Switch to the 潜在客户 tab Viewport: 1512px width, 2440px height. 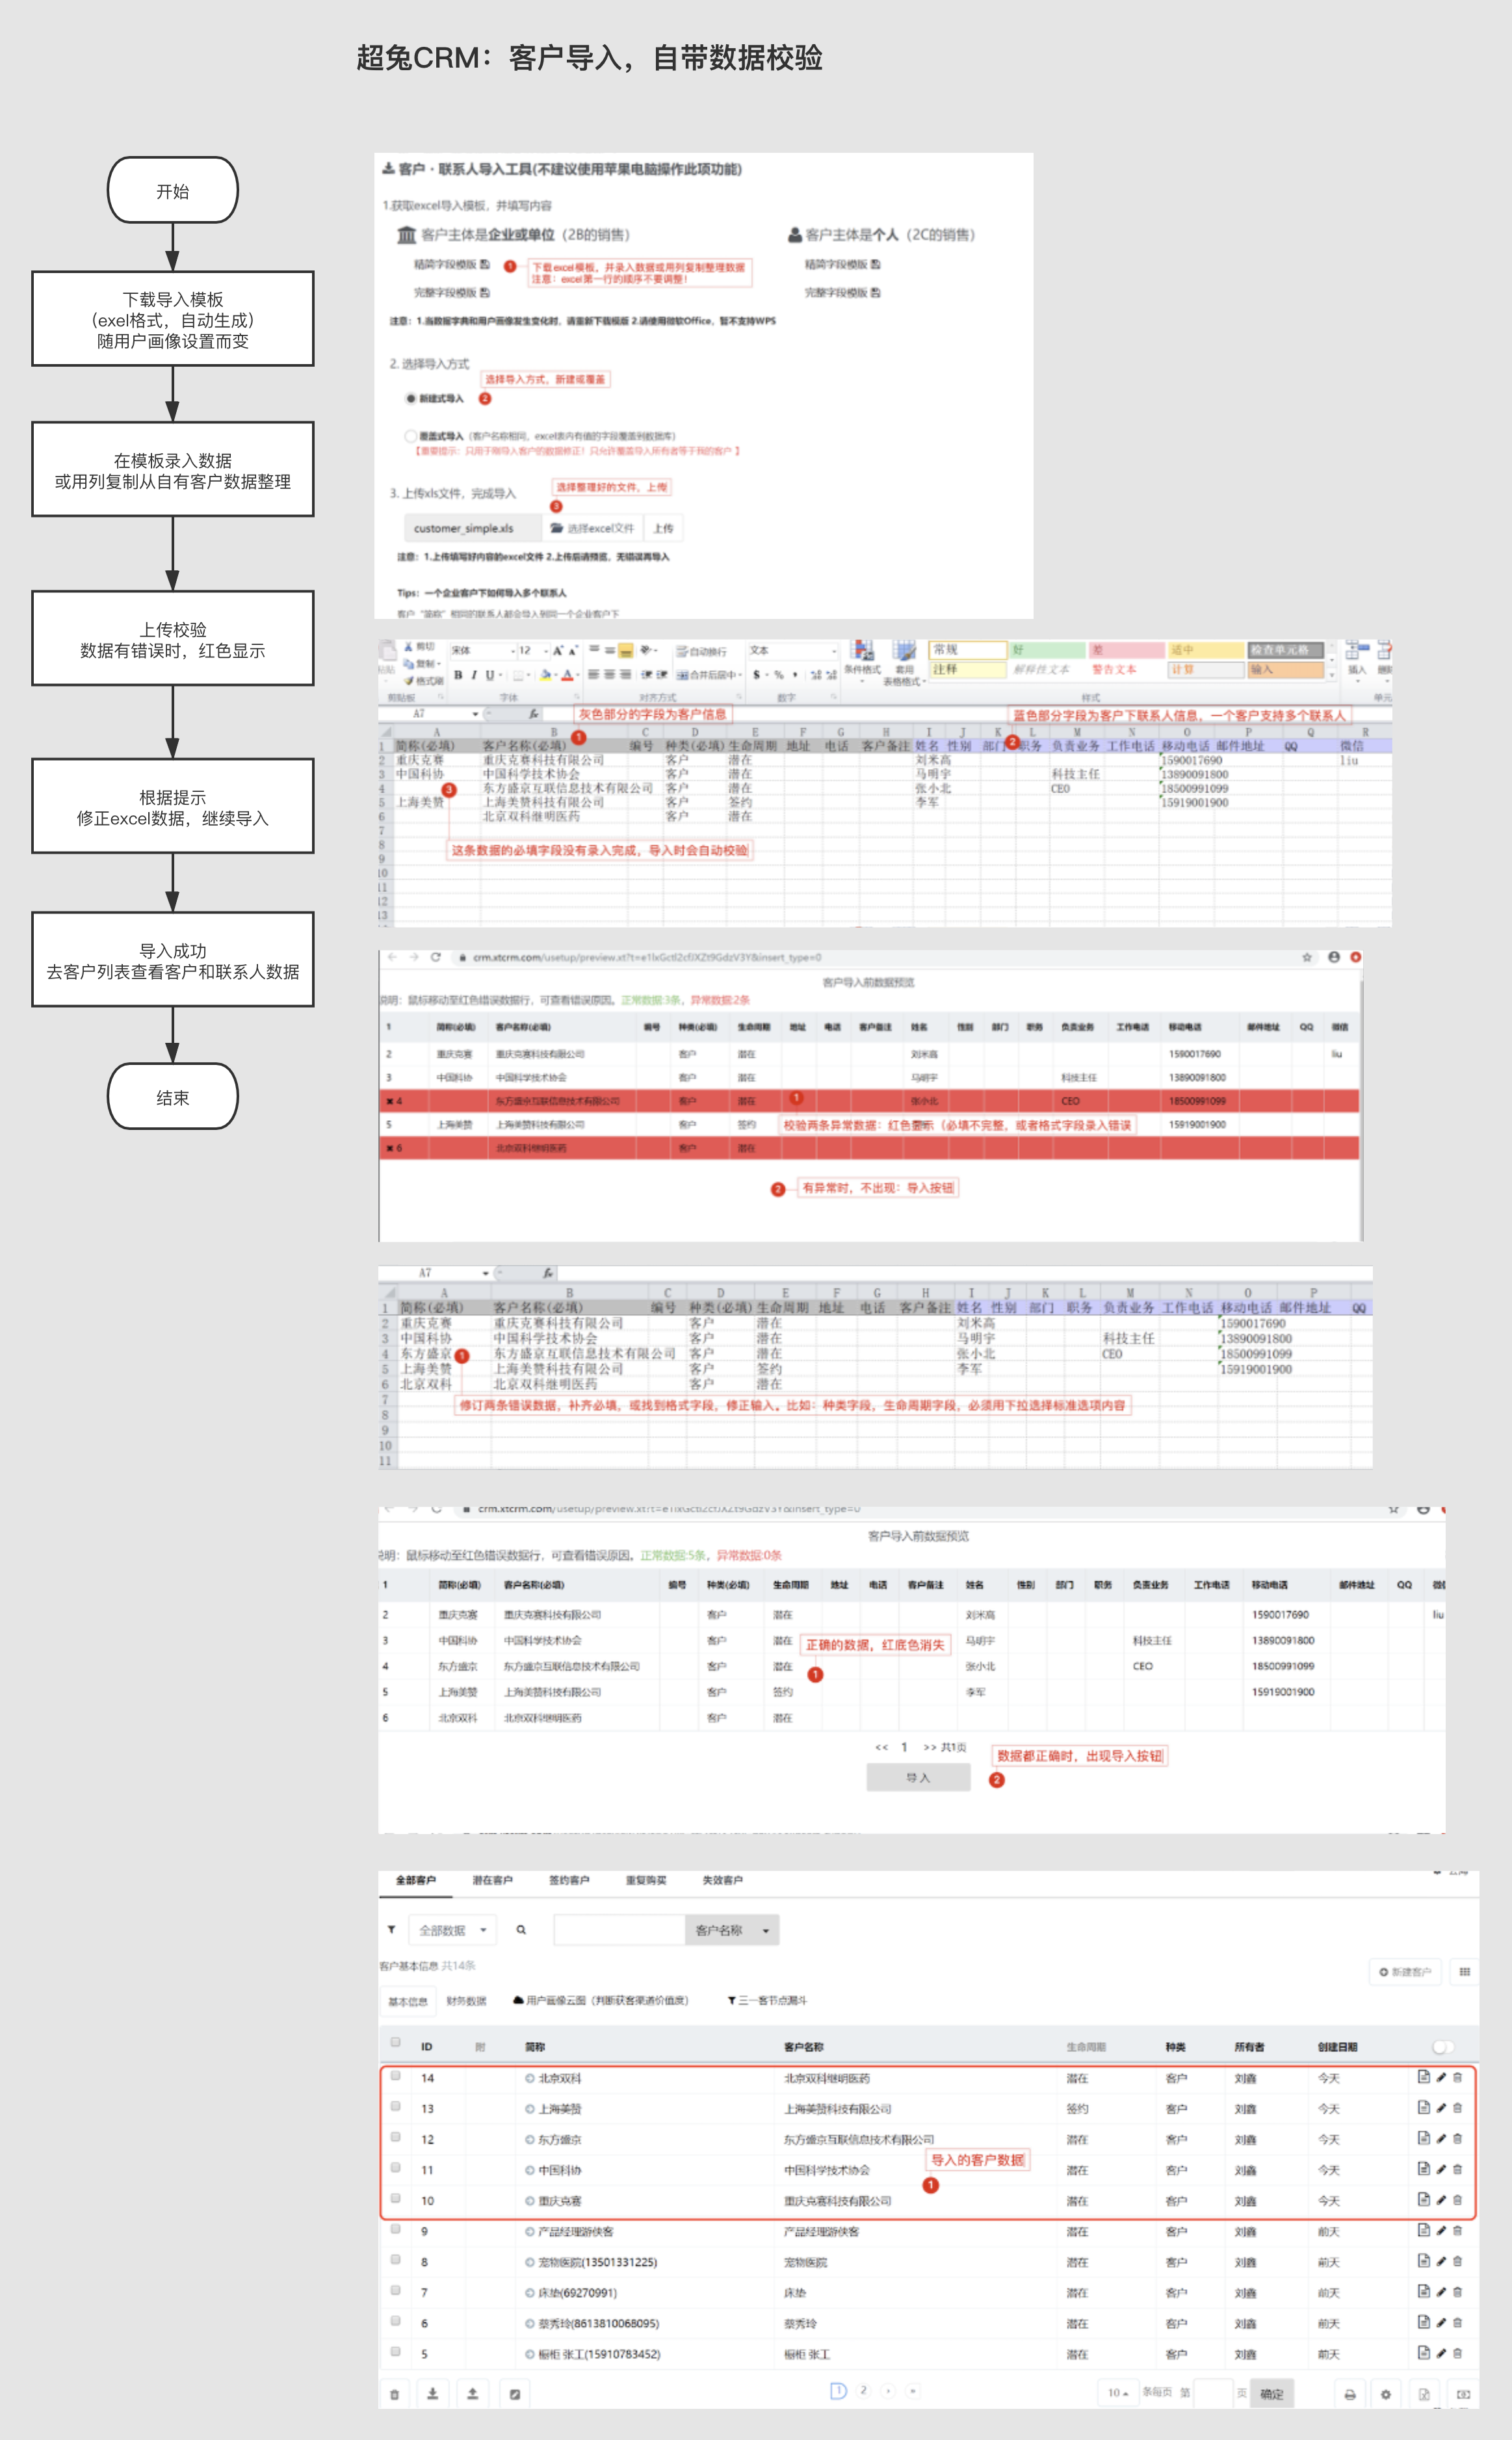(492, 1880)
